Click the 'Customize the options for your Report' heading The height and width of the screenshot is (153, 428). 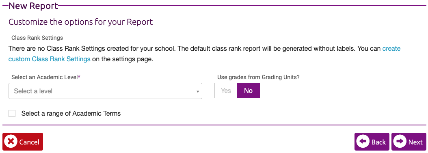click(x=81, y=22)
